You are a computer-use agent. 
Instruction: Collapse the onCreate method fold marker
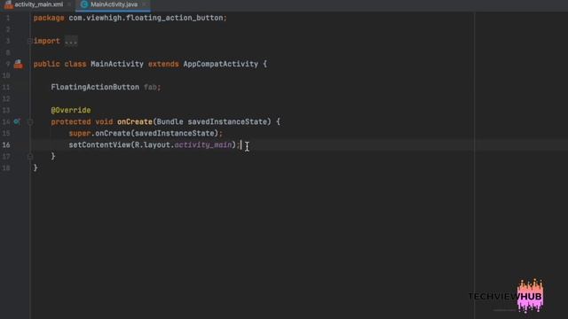click(30, 122)
